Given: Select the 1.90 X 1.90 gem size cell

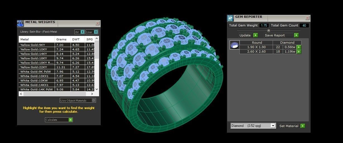Looking at the screenshot, I should 256,47.
